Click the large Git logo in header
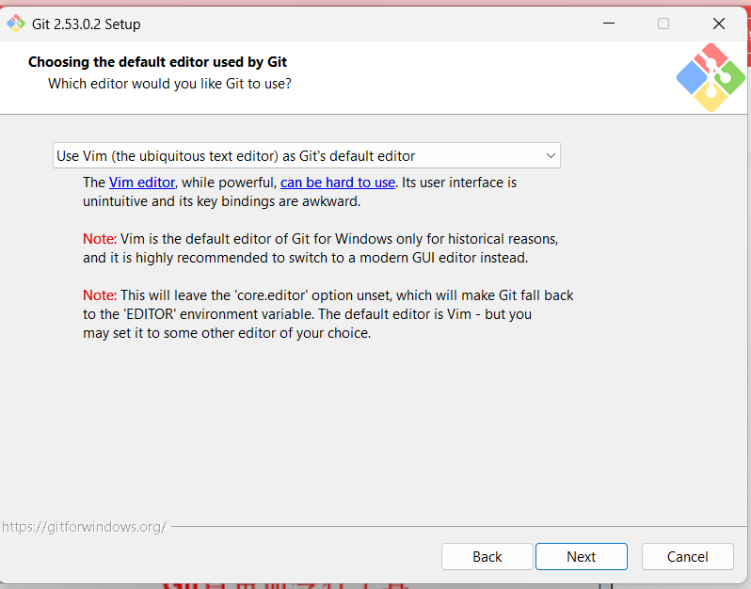This screenshot has width=751, height=589. [x=711, y=77]
